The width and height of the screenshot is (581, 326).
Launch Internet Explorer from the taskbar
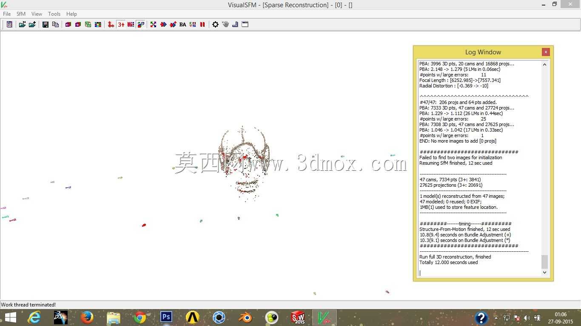tap(34, 318)
